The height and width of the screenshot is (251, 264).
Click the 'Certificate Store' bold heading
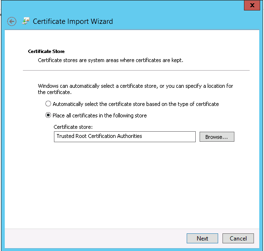click(x=46, y=52)
